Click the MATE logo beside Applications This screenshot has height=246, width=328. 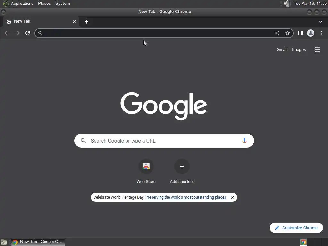coord(5,4)
